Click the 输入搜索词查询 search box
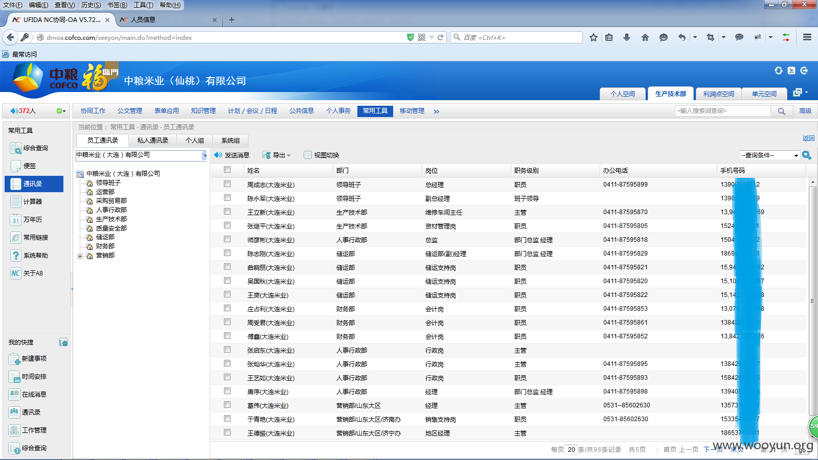 (x=723, y=111)
